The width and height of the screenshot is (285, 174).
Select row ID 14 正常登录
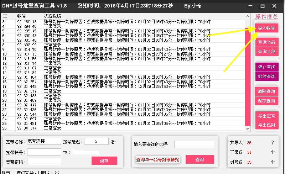click(x=123, y=73)
